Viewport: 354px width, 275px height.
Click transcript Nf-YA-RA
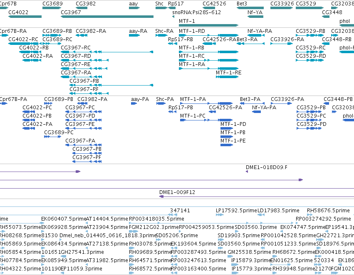point(260,31)
